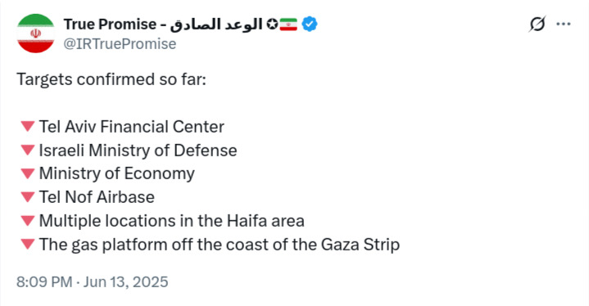The height and width of the screenshot is (306, 589).
Task: Click the Iran flag emoji beside the name
Action: click(288, 25)
